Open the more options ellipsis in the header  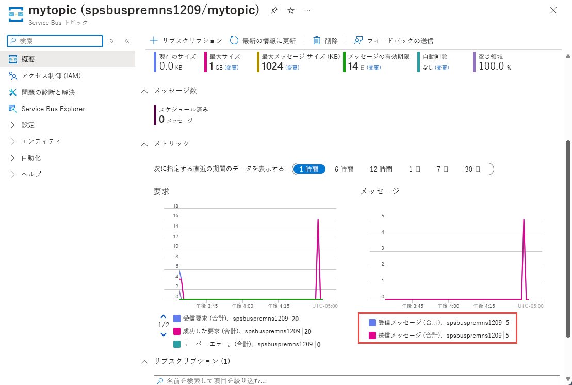click(307, 11)
